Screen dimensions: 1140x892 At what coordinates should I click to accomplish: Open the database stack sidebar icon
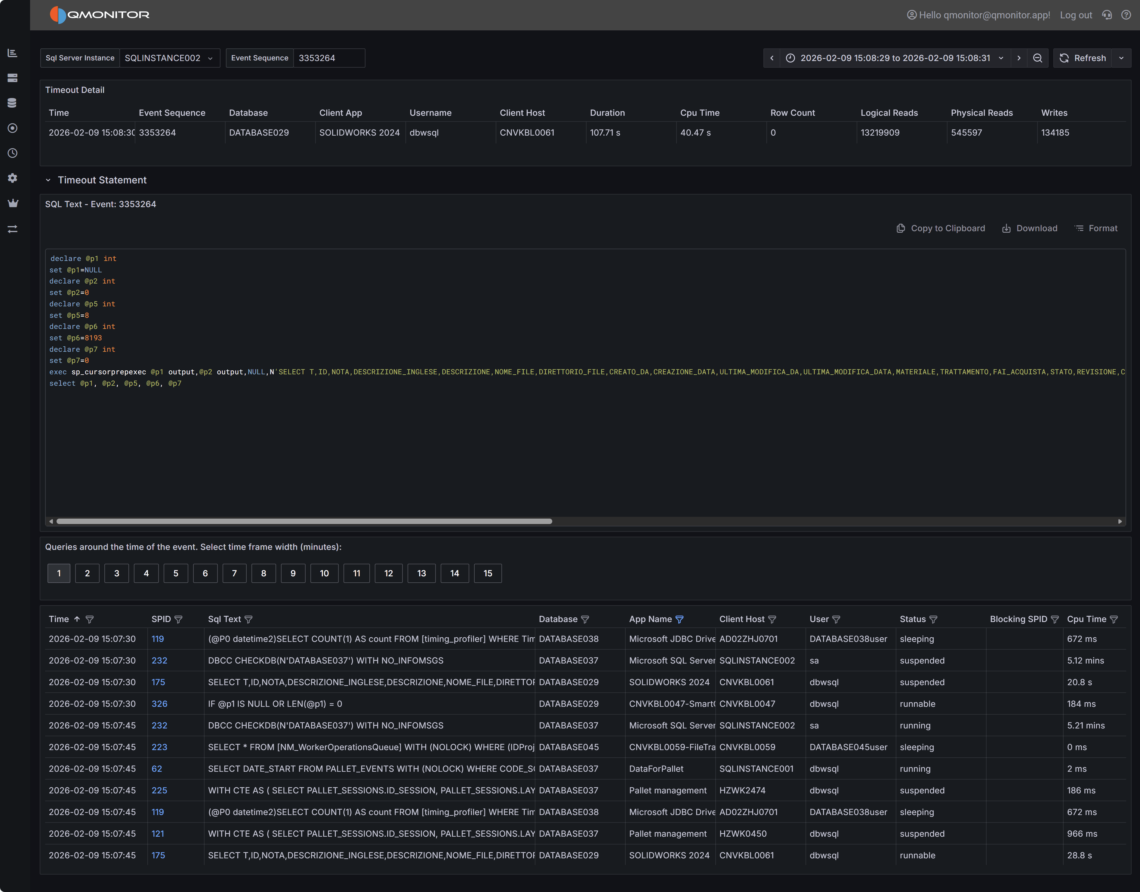point(13,103)
